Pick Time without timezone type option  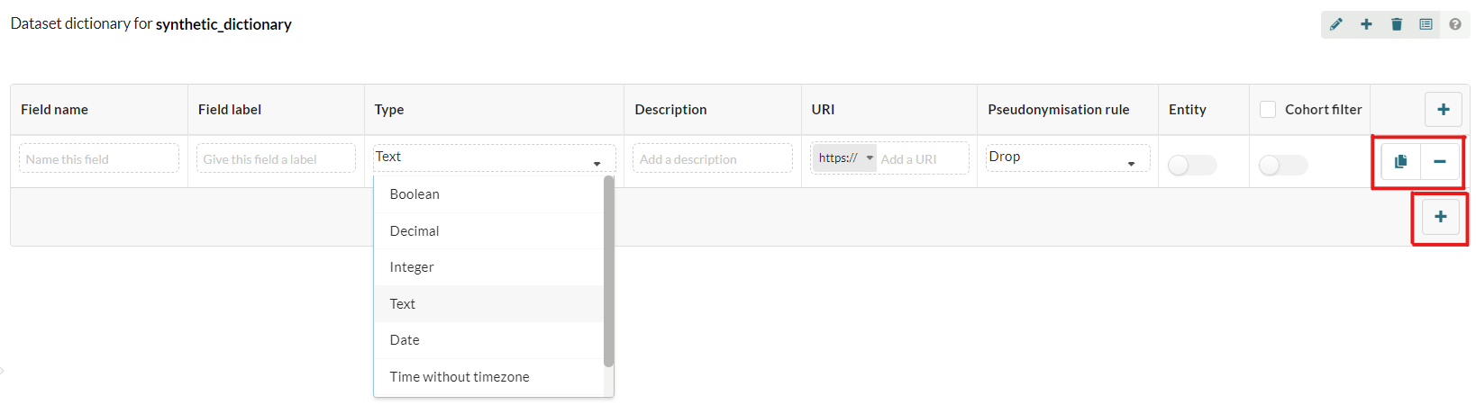(x=460, y=377)
